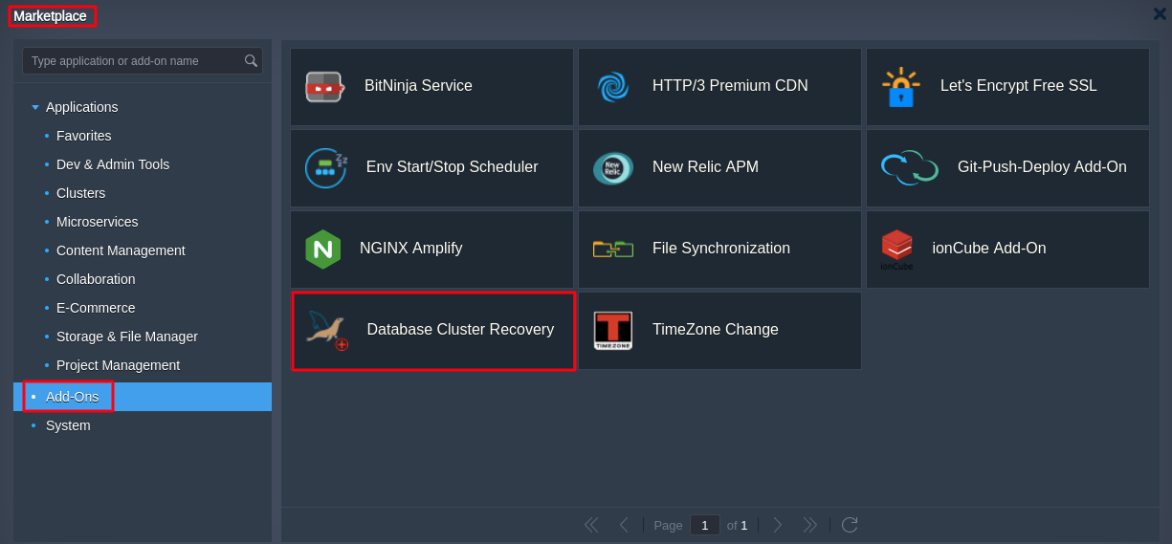
Task: Open the E-Commerce category
Action: click(x=96, y=308)
